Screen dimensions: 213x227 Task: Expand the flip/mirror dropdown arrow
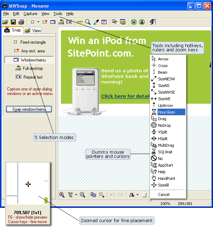(137, 195)
